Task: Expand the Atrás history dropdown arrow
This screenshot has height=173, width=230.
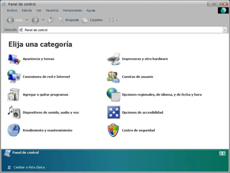Action: pyautogui.click(x=27, y=20)
